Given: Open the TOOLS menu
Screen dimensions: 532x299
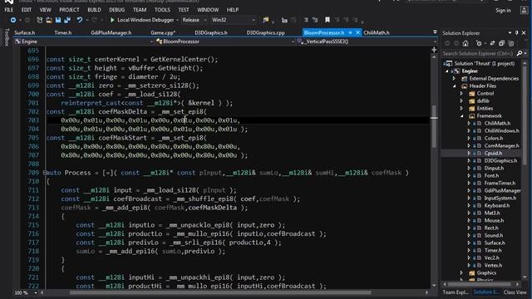Looking at the screenshot, I should pyautogui.click(x=162, y=10).
